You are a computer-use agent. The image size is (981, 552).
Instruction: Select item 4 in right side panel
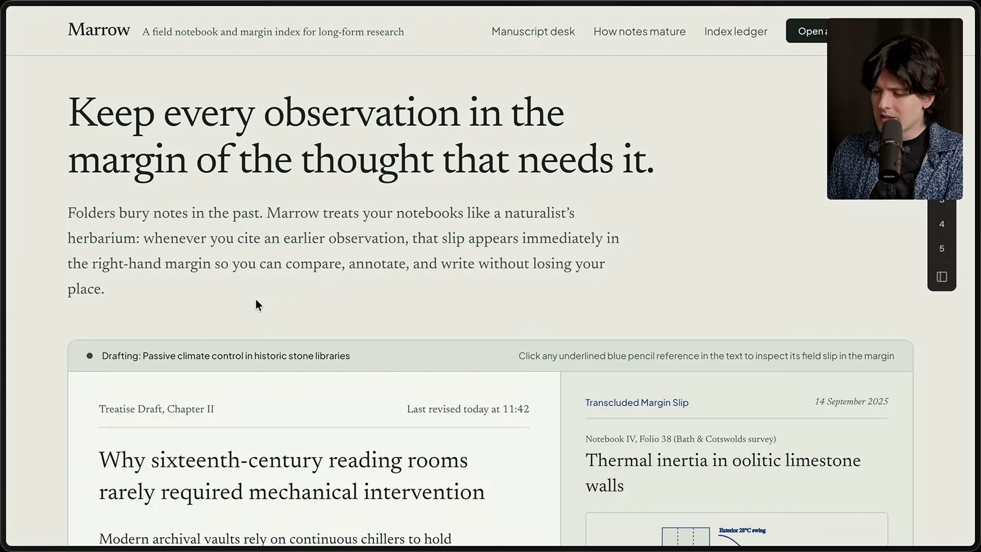click(942, 224)
